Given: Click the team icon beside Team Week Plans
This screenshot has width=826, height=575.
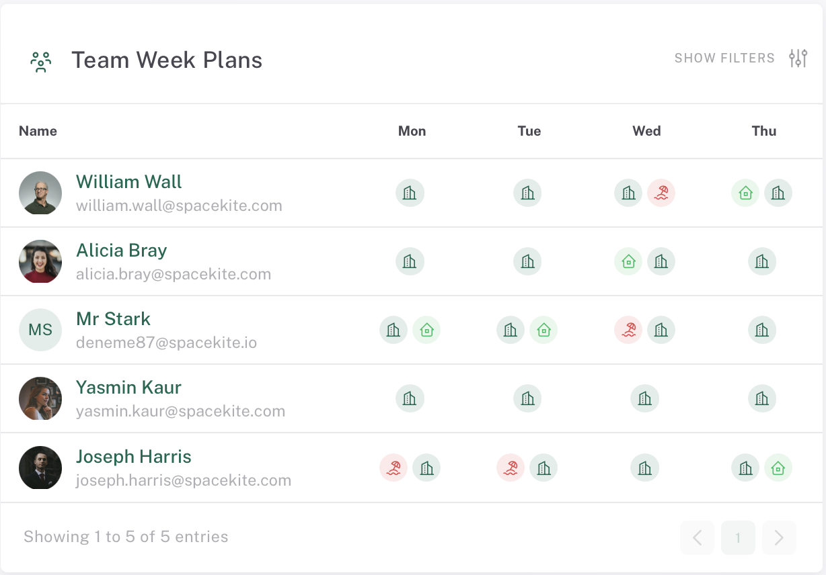Looking at the screenshot, I should (x=41, y=61).
